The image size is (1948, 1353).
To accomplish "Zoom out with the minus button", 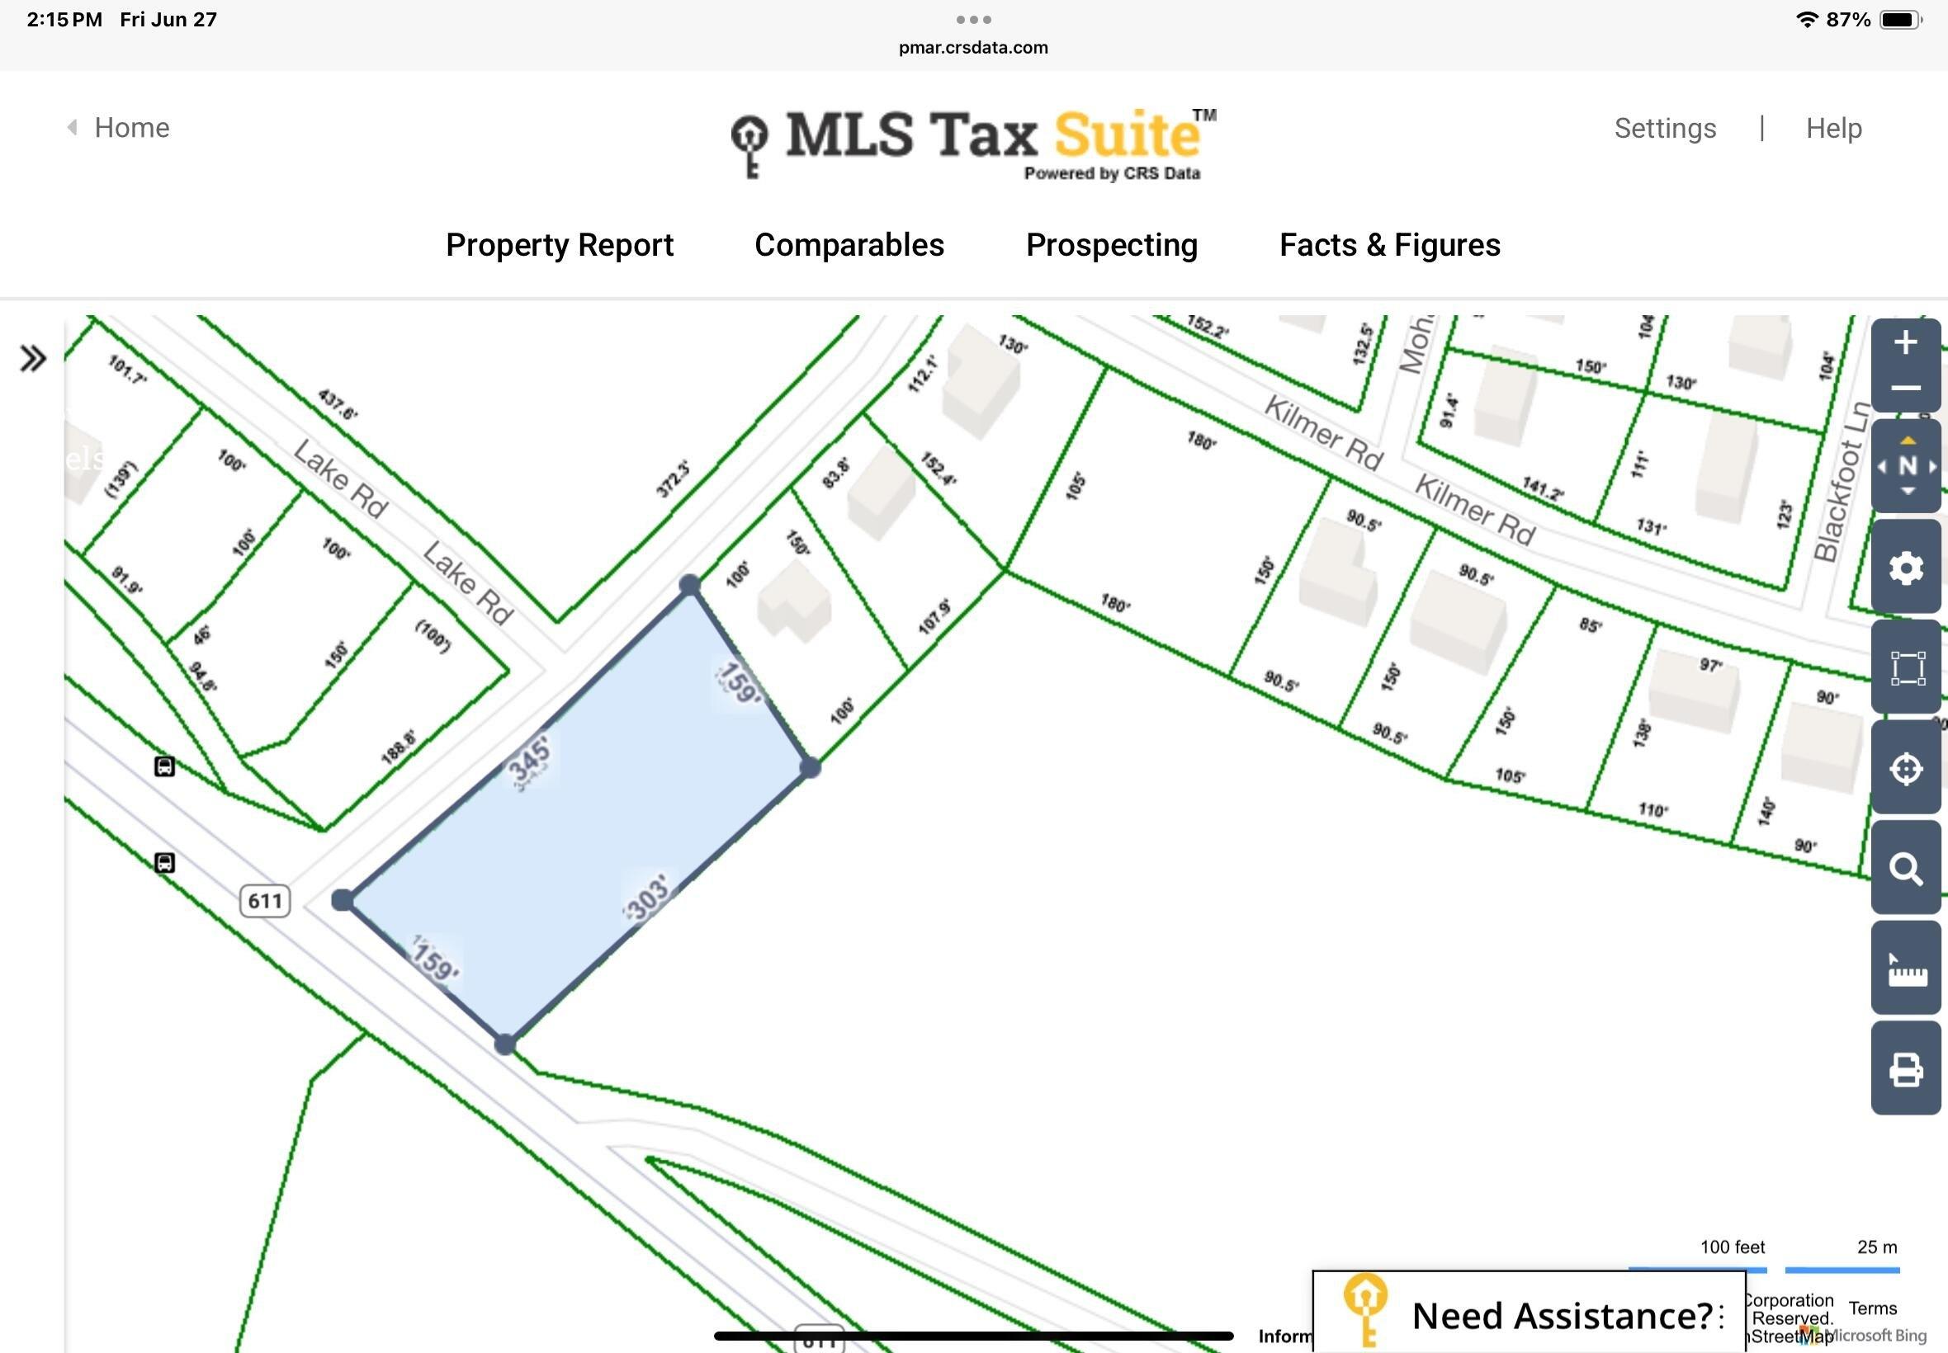I will 1906,389.
